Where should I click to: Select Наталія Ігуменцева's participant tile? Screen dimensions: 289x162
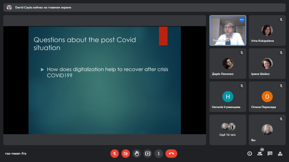(x=228, y=97)
